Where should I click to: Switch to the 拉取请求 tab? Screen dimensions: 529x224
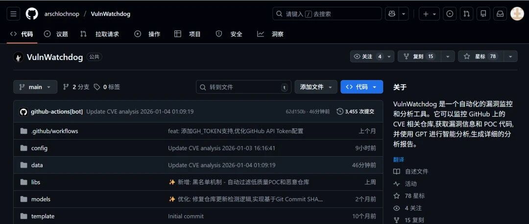pyautogui.click(x=99, y=34)
